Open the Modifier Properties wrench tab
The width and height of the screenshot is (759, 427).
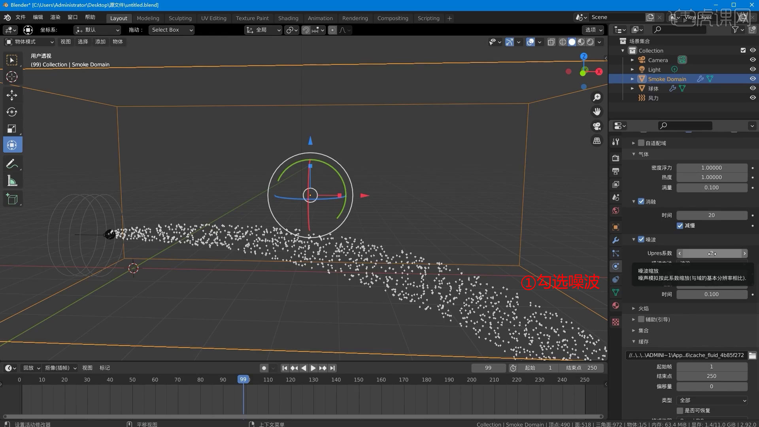[x=616, y=240]
